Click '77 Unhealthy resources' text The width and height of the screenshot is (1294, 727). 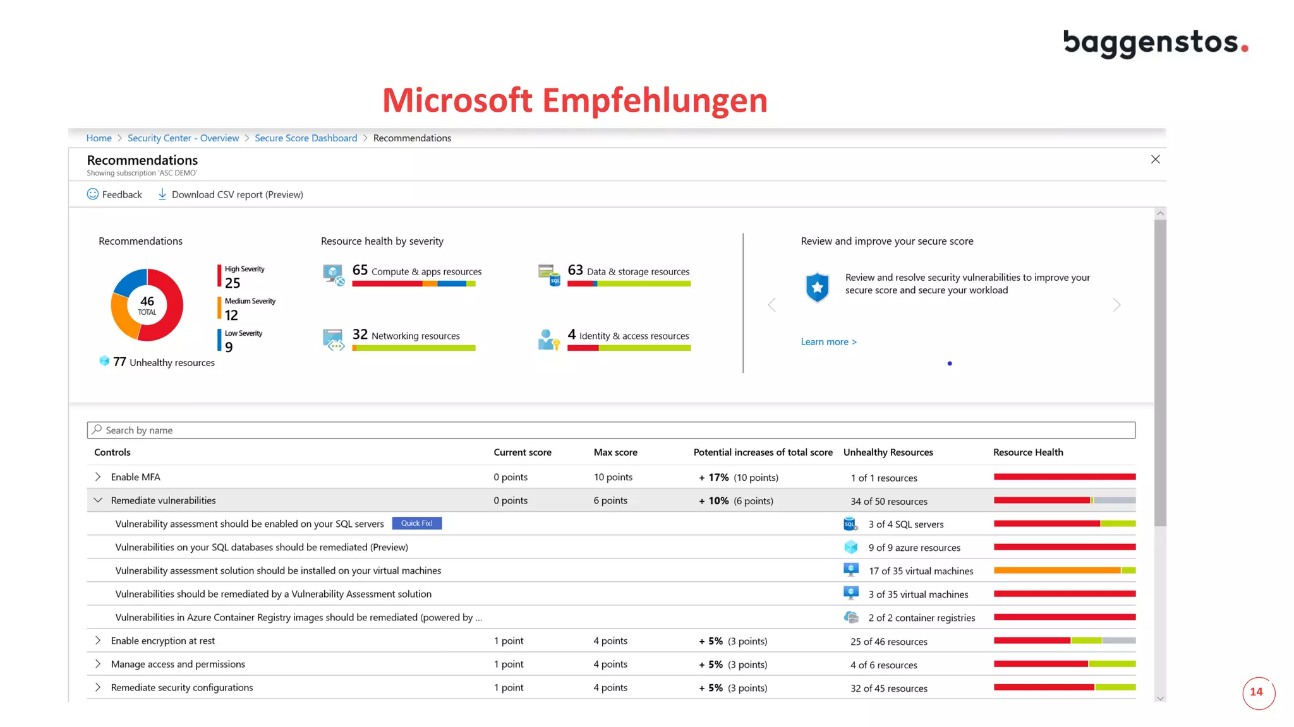pos(164,362)
